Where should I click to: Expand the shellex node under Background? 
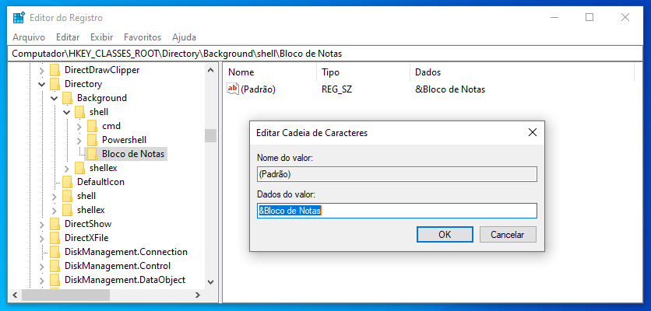(x=66, y=168)
